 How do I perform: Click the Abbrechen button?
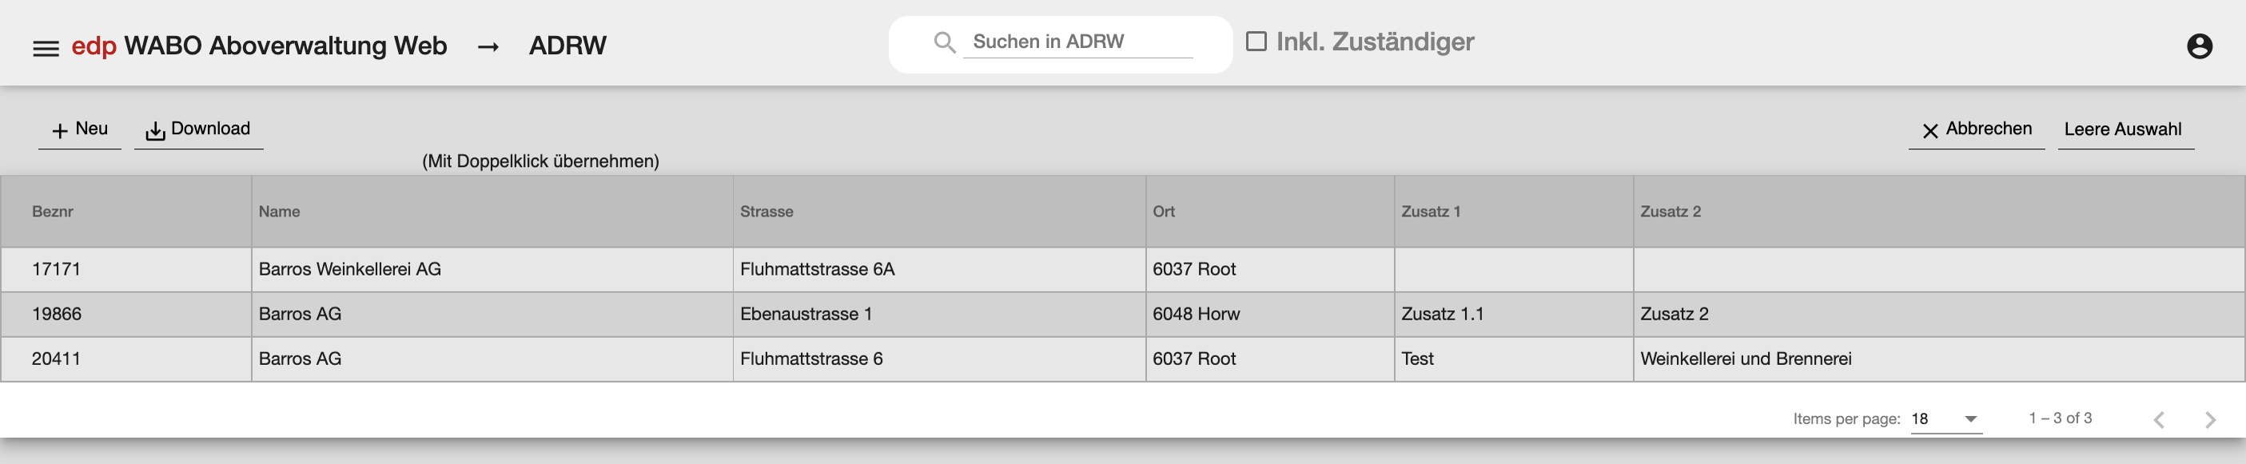coord(1989,128)
